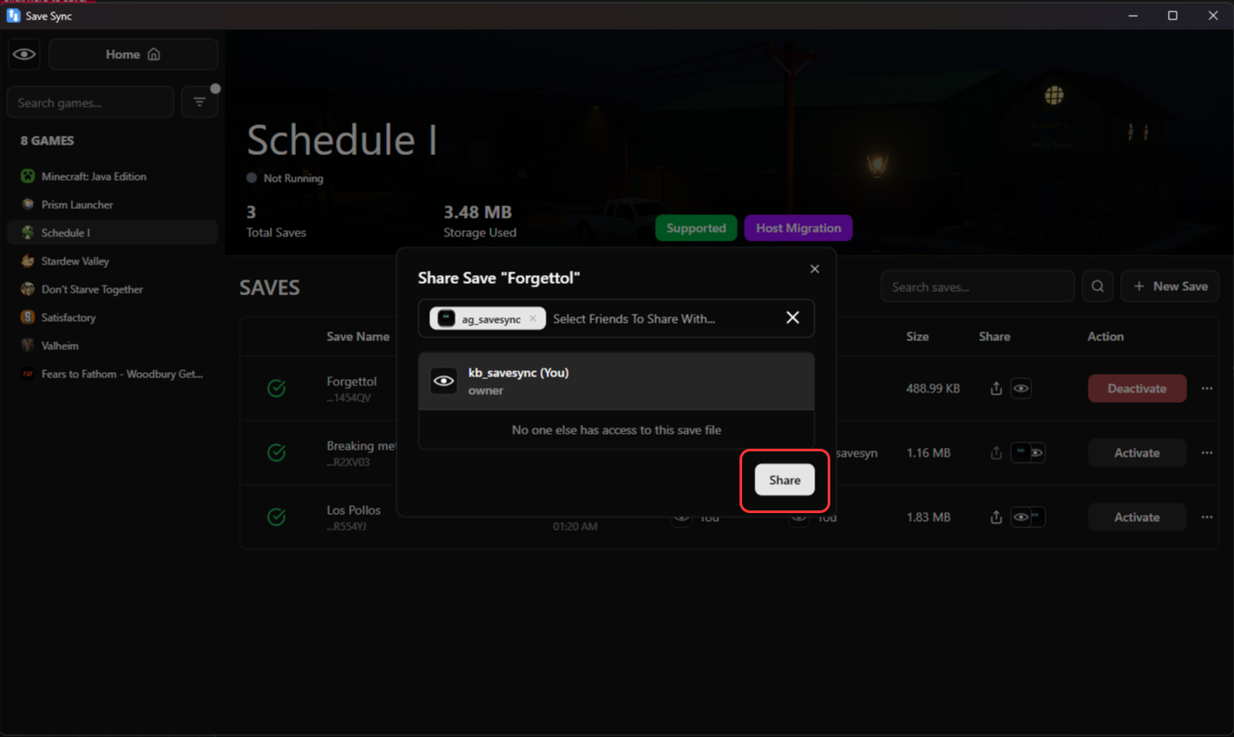This screenshot has width=1234, height=737.
Task: Focus the Search saves field
Action: click(978, 287)
